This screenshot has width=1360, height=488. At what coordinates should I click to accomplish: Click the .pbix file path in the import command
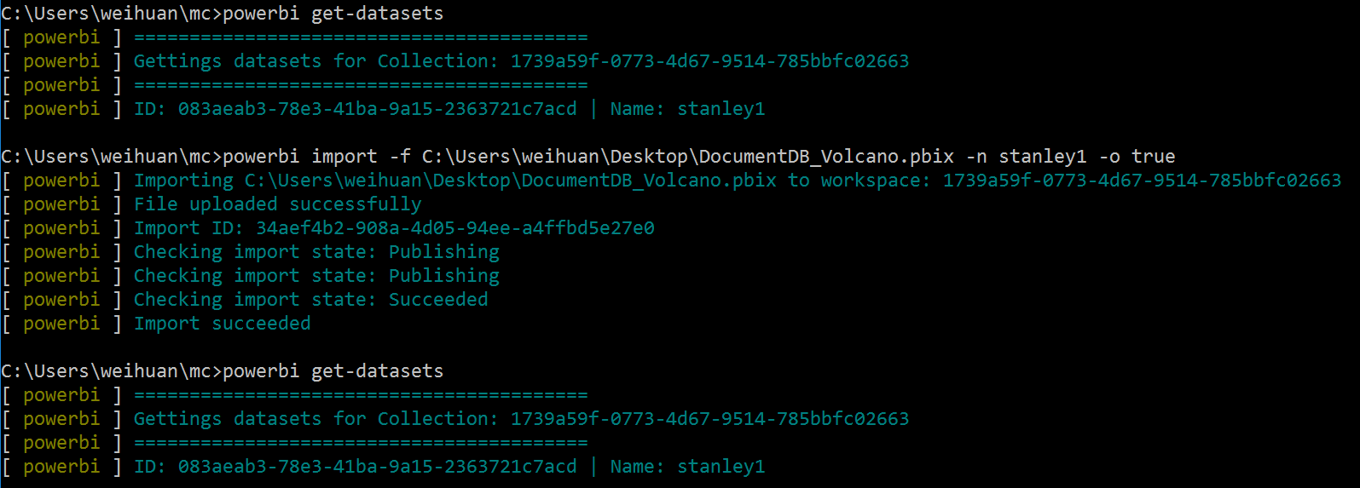[687, 157]
